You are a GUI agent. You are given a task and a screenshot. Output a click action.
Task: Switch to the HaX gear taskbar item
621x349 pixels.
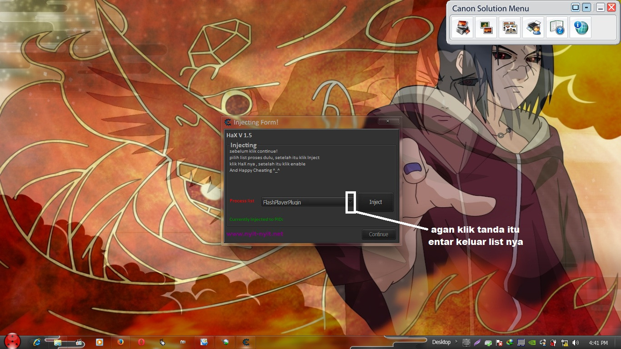(x=246, y=342)
